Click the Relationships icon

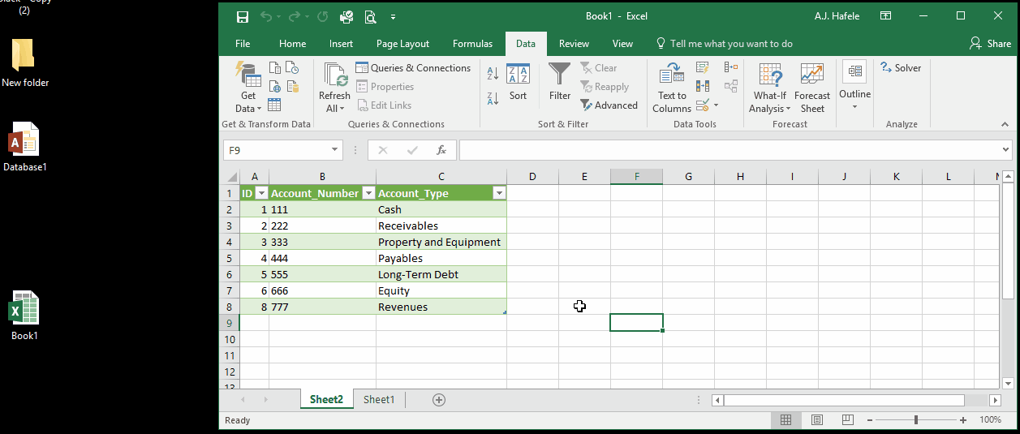pos(730,86)
